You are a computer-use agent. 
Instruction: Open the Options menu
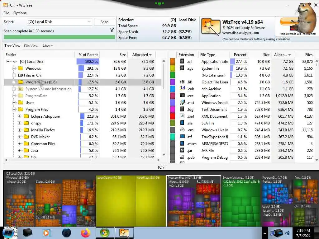(20, 13)
